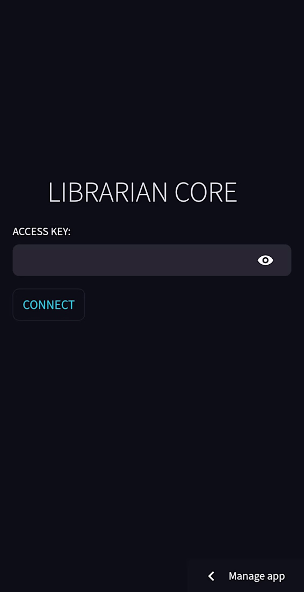Viewport: 304px width, 592px height.
Task: Click the CONNECT button
Action: (48, 305)
